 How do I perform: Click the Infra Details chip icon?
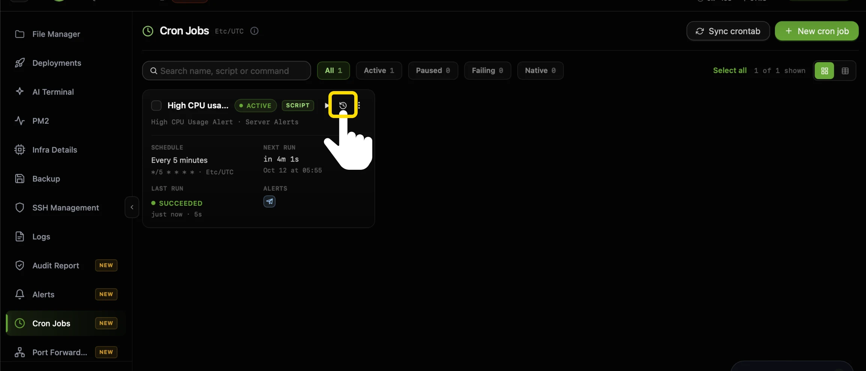coord(19,150)
